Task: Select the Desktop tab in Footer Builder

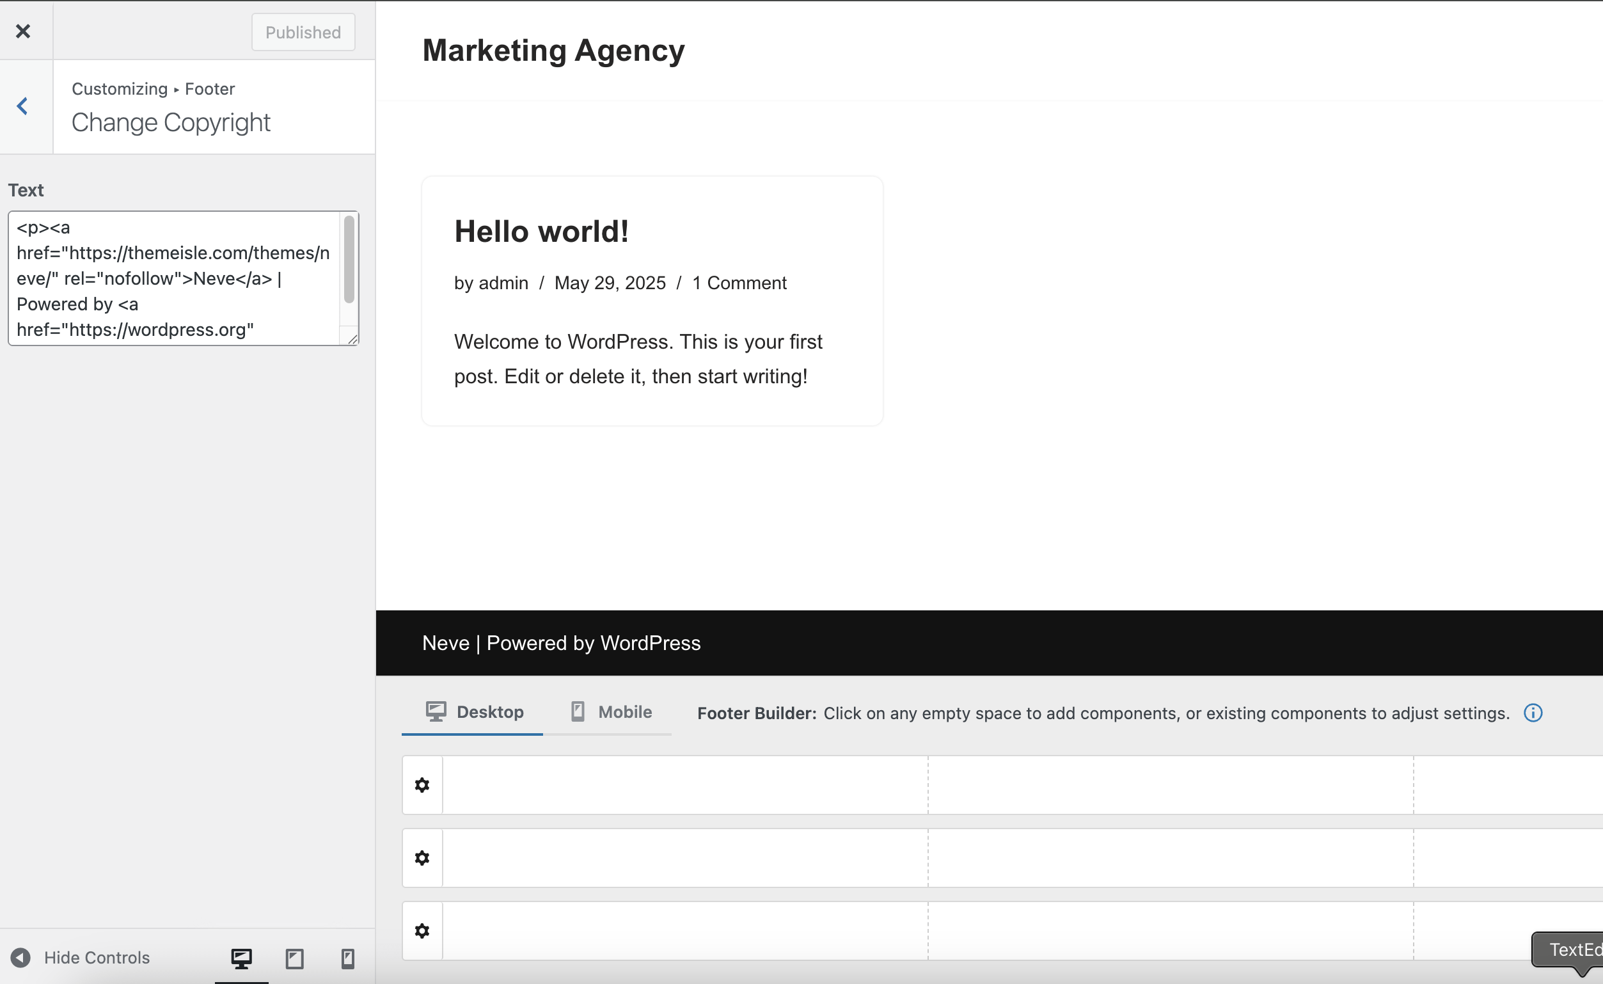Action: [474, 712]
